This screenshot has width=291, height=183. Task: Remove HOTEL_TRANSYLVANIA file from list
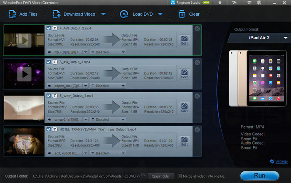pyautogui.click(x=197, y=130)
